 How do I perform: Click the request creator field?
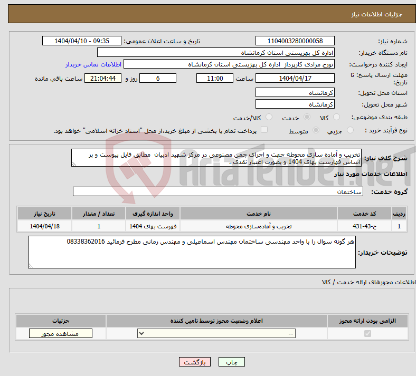click(x=229, y=64)
